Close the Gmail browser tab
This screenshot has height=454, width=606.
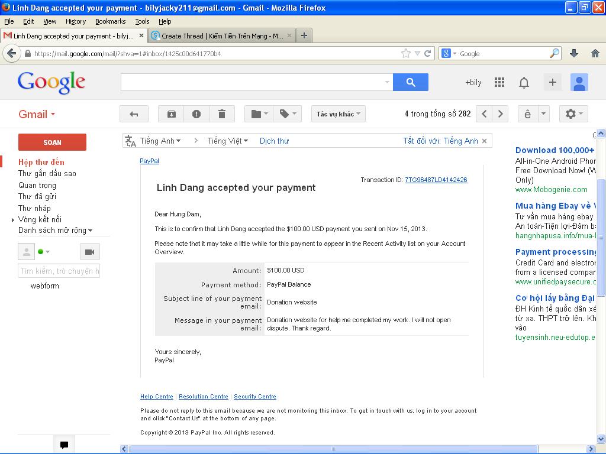pos(141,35)
